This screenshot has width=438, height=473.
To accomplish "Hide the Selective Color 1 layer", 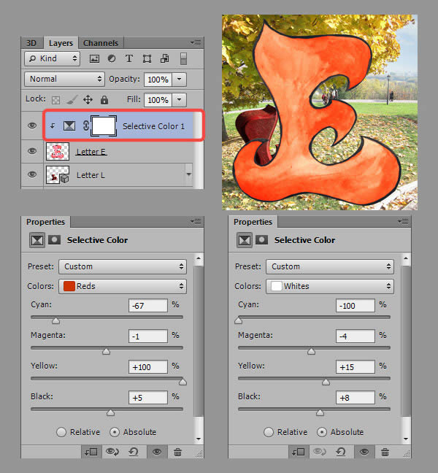I will [31, 126].
